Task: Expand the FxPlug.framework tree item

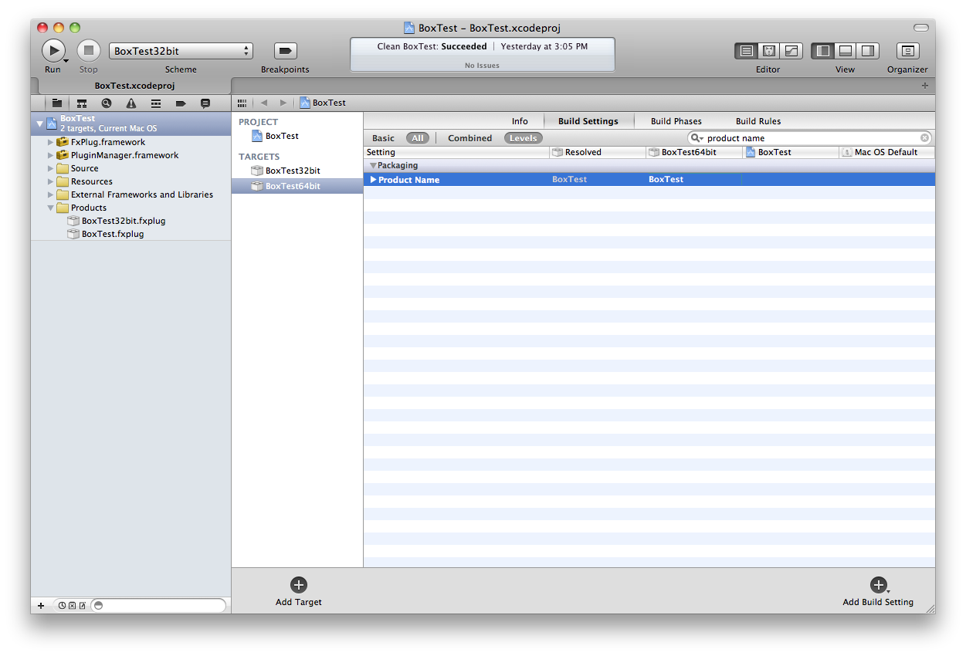Action: [51, 142]
